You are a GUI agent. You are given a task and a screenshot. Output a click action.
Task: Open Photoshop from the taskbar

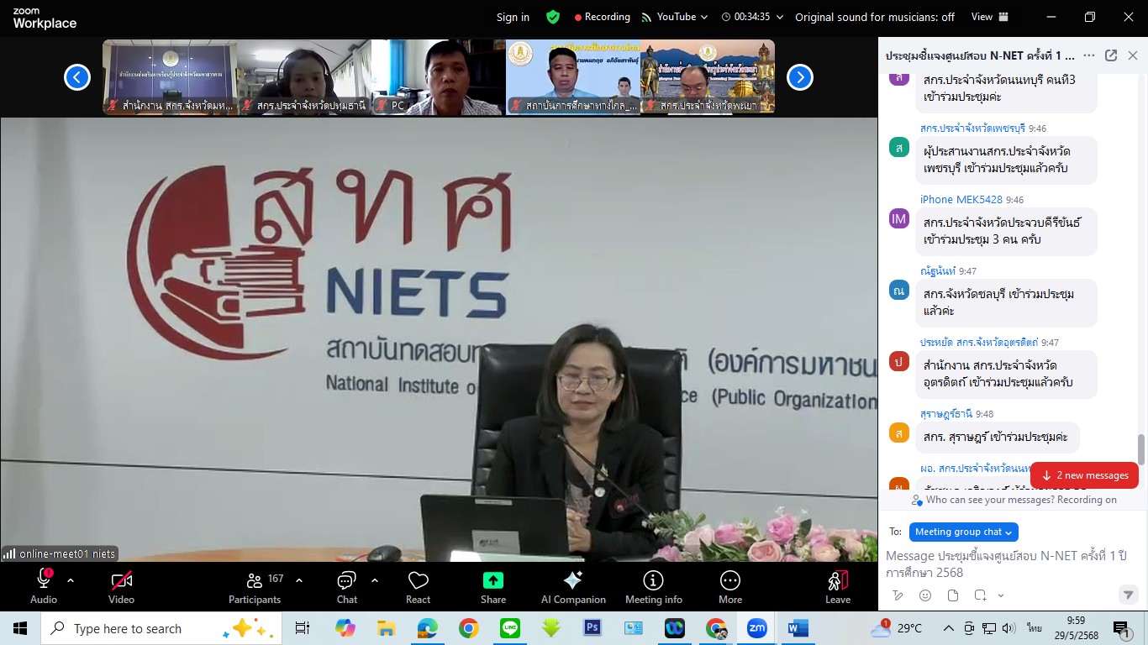(x=592, y=628)
